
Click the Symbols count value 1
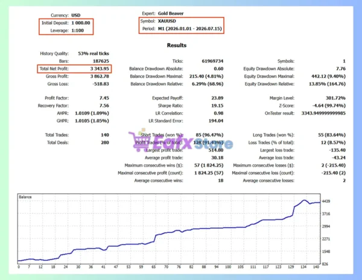coord(344,61)
